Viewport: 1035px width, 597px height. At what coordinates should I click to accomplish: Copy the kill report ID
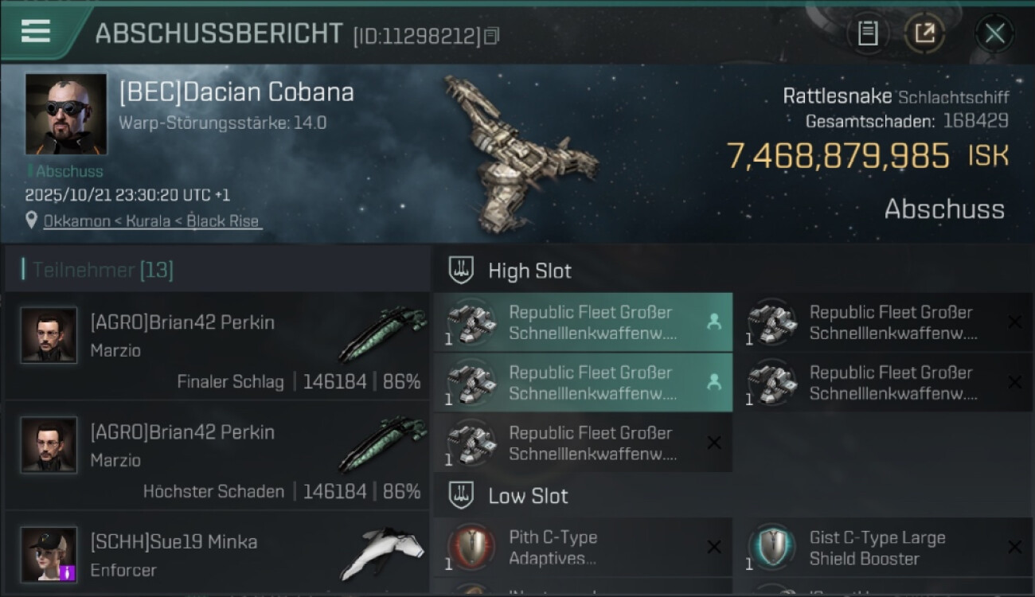(x=491, y=36)
